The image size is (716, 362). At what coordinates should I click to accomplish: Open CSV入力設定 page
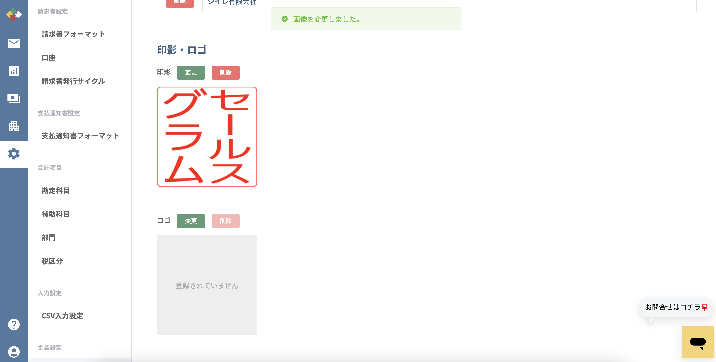click(x=62, y=316)
